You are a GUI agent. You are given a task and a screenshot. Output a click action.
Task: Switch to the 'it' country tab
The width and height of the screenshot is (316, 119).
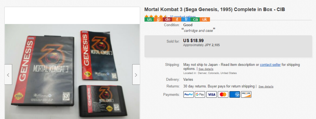point(177,19)
